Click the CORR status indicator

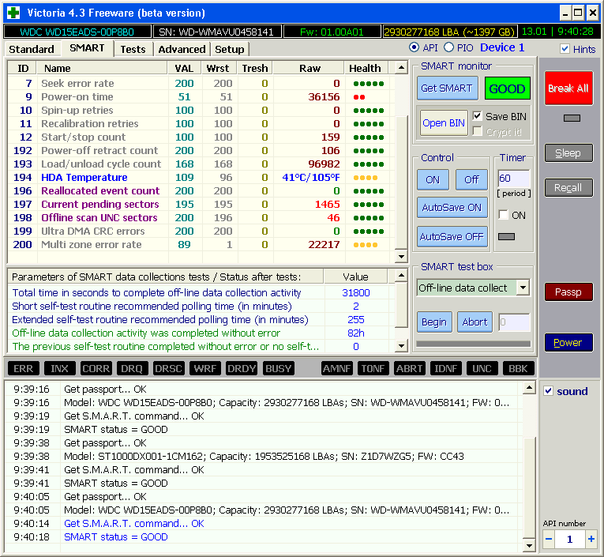coord(96,368)
